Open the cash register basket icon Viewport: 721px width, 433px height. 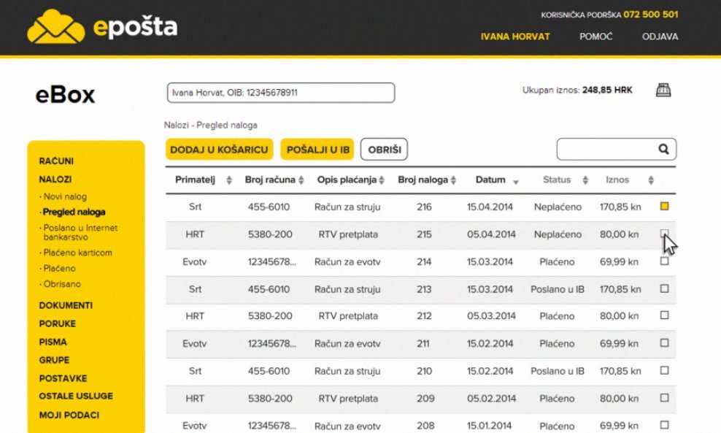[x=663, y=90]
